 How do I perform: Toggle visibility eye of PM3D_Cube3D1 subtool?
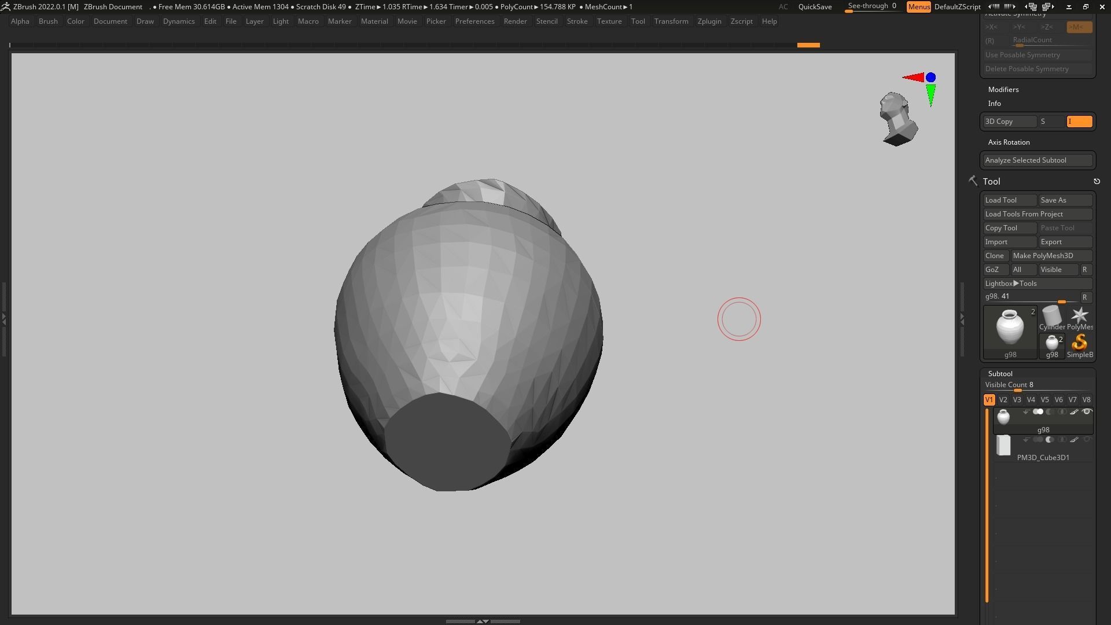tap(1087, 440)
